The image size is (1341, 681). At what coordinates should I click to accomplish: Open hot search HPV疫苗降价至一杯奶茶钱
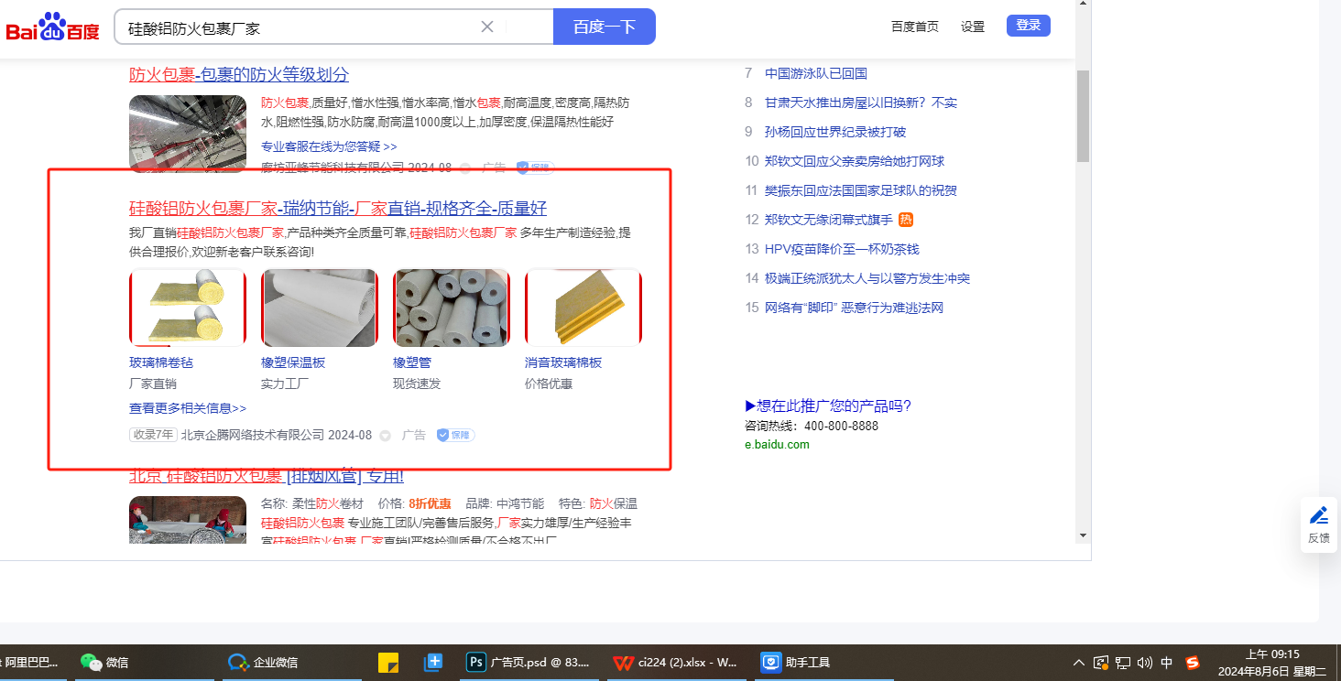[x=842, y=249]
